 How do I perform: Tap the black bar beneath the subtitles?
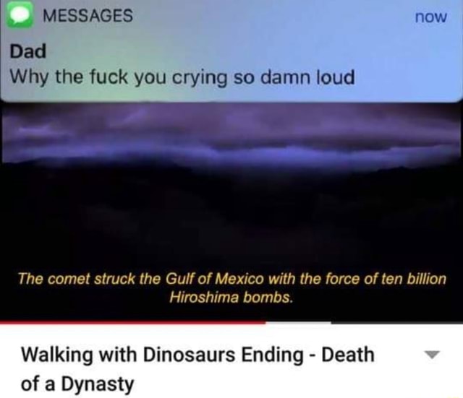(x=231, y=313)
